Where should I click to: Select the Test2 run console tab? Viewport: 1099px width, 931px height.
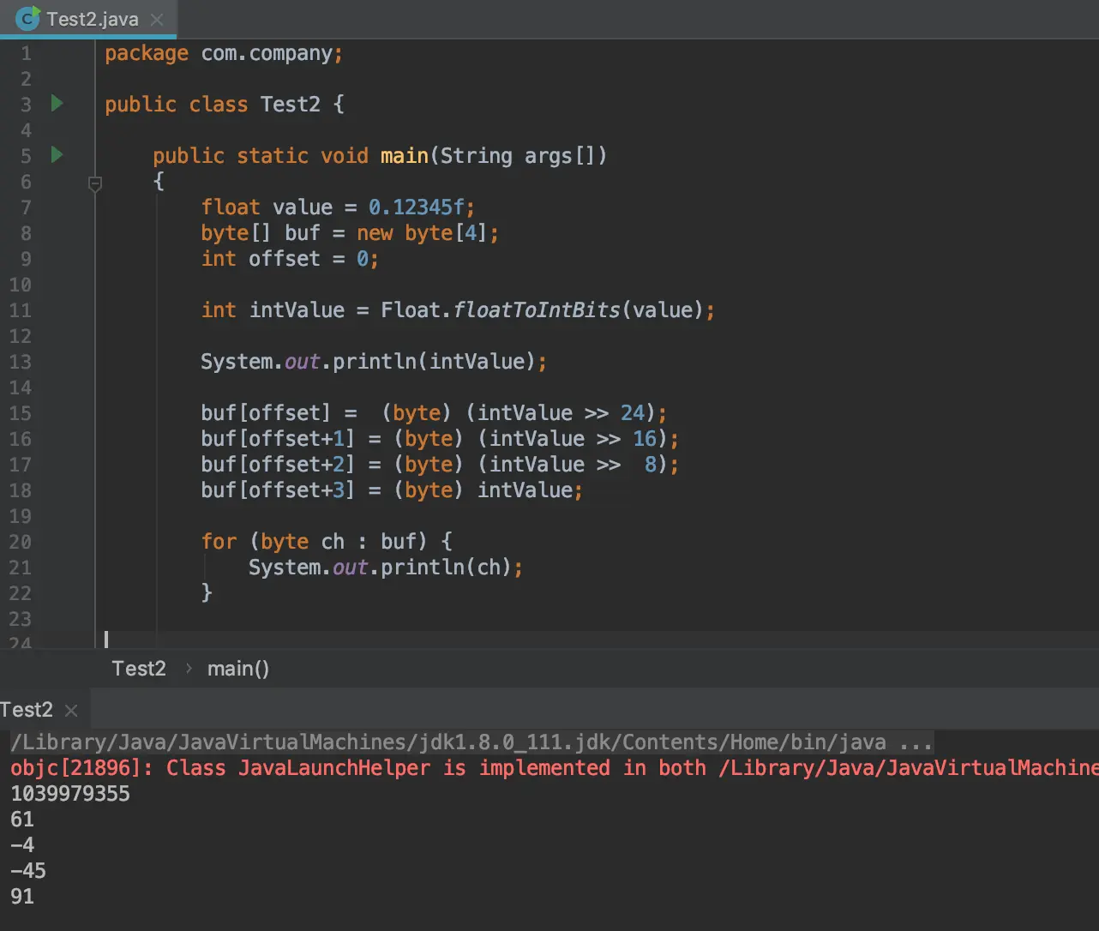[x=27, y=710]
